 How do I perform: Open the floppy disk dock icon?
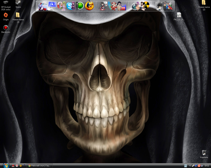point(122,6)
